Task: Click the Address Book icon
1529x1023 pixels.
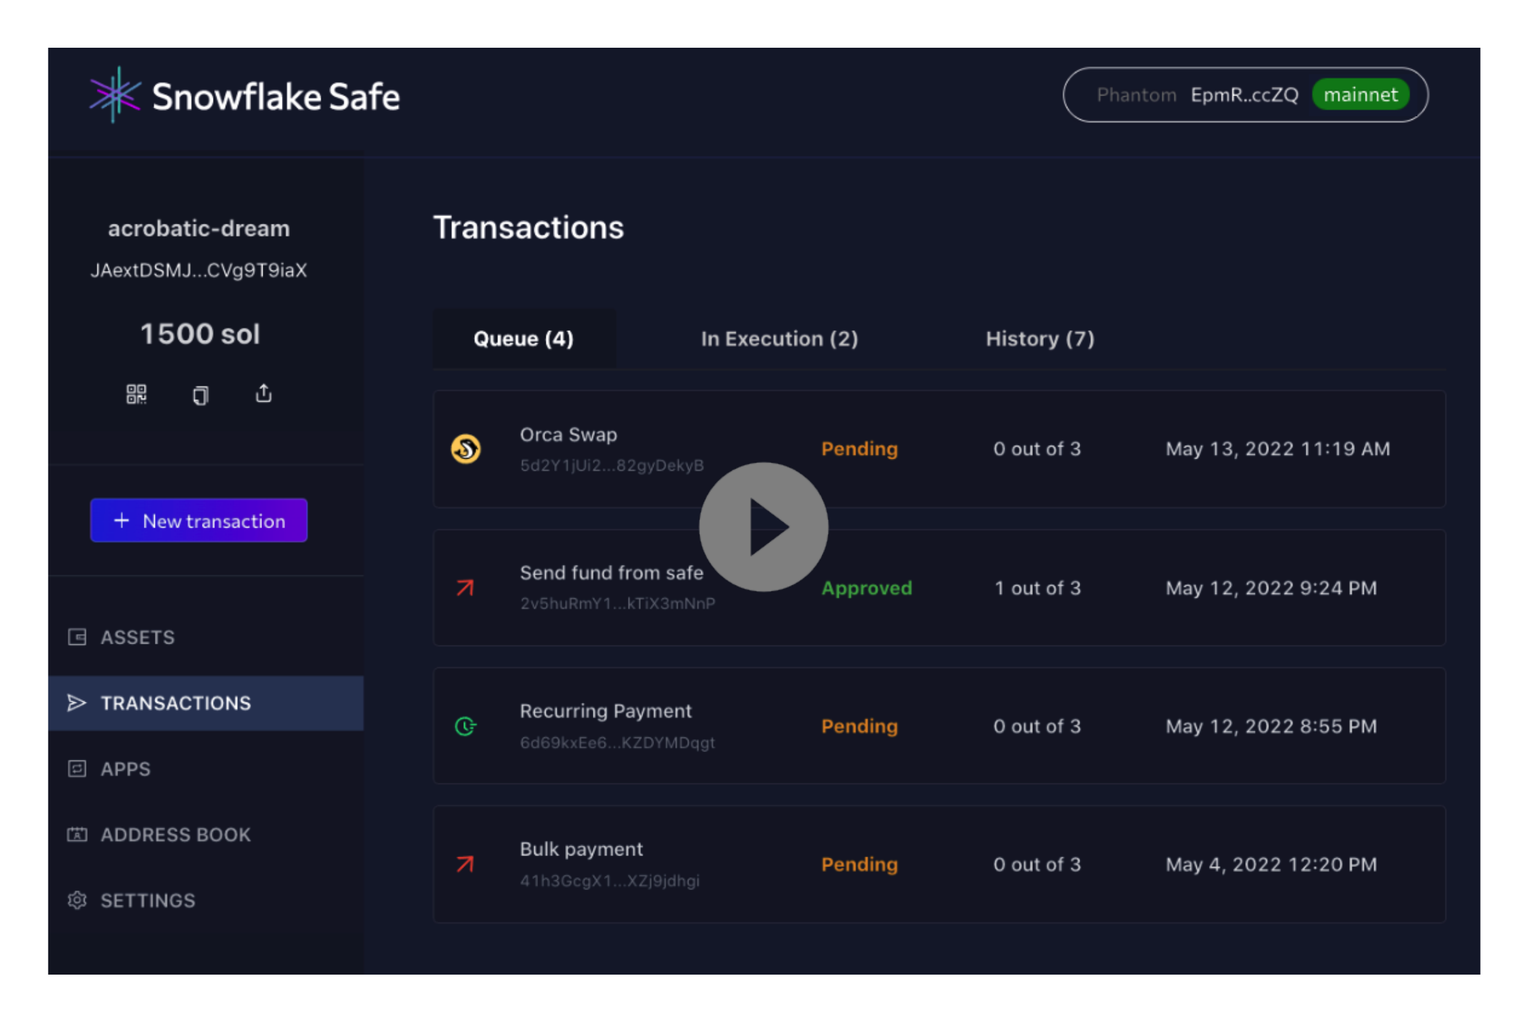Action: click(77, 834)
